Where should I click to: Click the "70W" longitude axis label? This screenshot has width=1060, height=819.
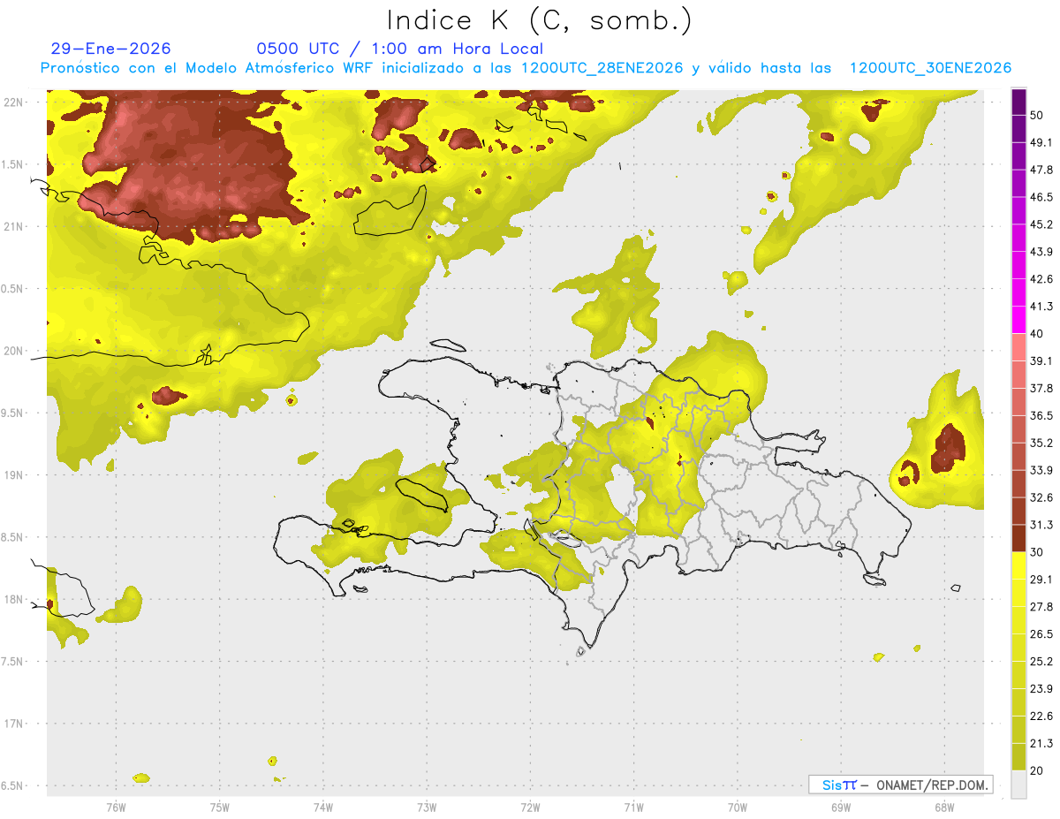point(737,808)
